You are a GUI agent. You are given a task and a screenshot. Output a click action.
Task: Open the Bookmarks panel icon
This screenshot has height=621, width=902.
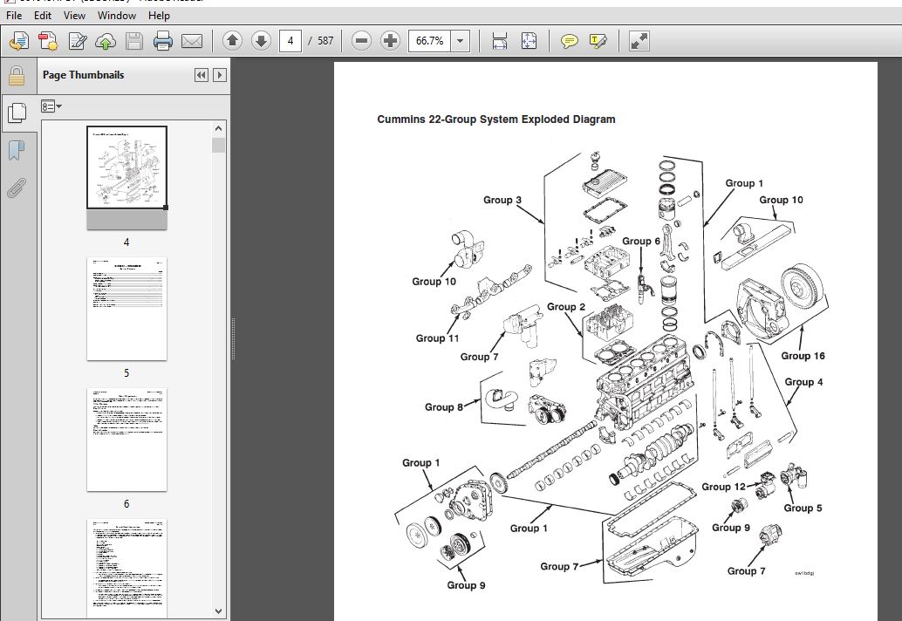(x=17, y=151)
